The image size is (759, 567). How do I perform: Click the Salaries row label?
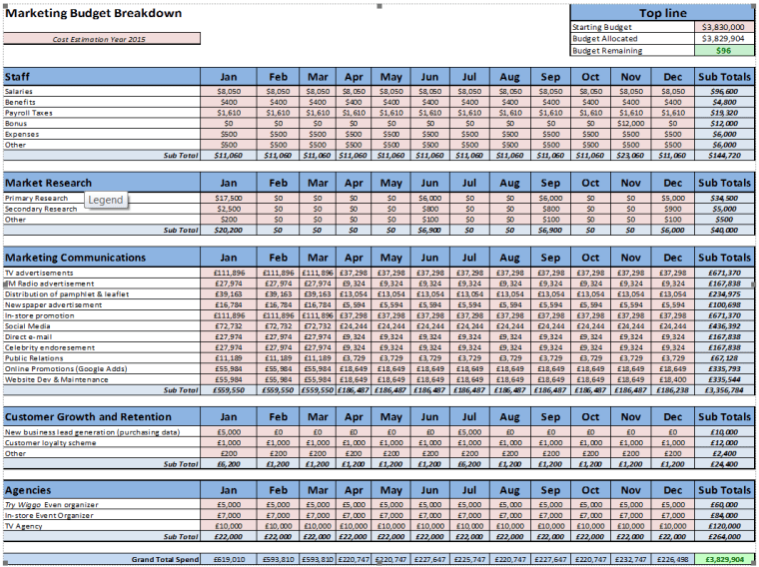tap(21, 91)
